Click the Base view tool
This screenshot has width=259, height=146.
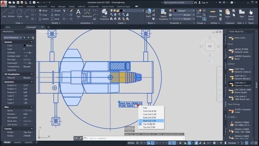[242, 13]
